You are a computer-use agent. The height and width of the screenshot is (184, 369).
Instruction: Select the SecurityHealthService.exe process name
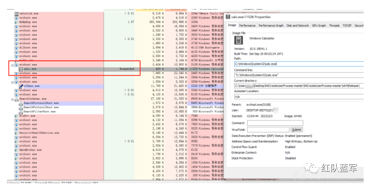click(x=39, y=133)
